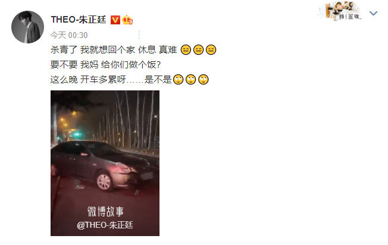Click the third expressionless emoji after 真难
This screenshot has height=245, width=388.
click(x=211, y=50)
